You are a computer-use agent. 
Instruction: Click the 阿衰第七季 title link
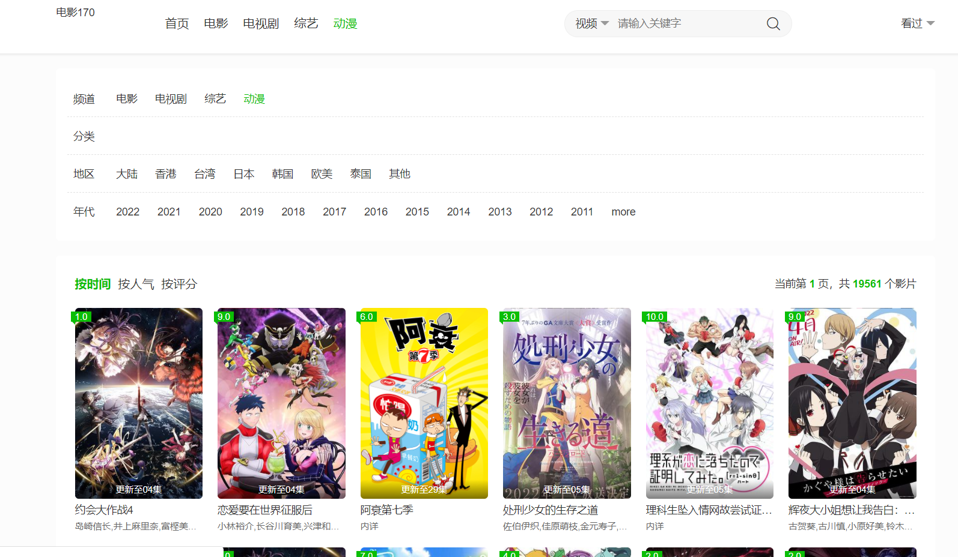(387, 510)
